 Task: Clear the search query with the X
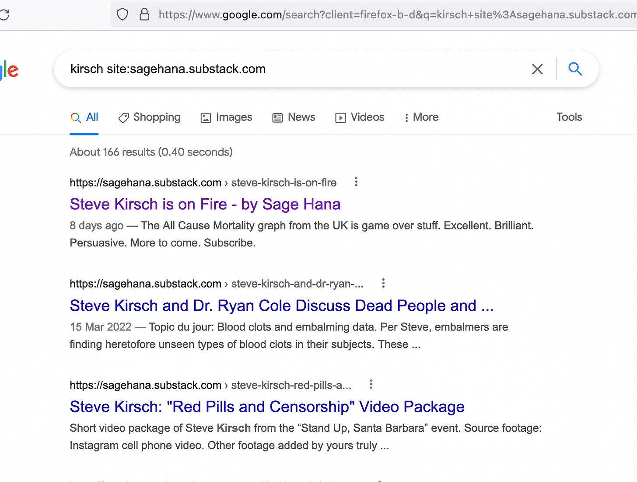[x=537, y=69]
